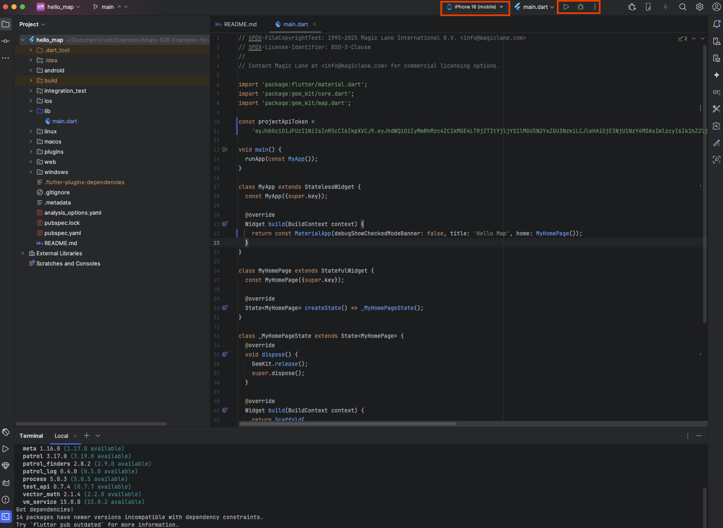Expand the External Libraries node
723x528 pixels.
(23, 253)
